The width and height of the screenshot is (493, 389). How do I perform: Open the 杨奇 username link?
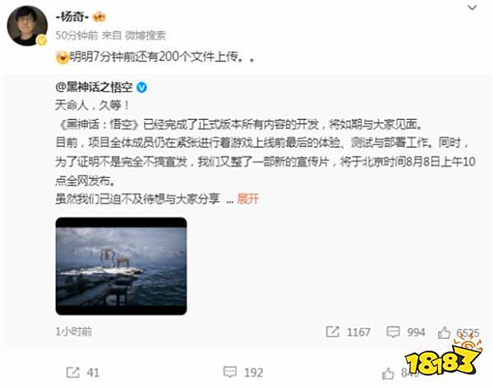[72, 17]
